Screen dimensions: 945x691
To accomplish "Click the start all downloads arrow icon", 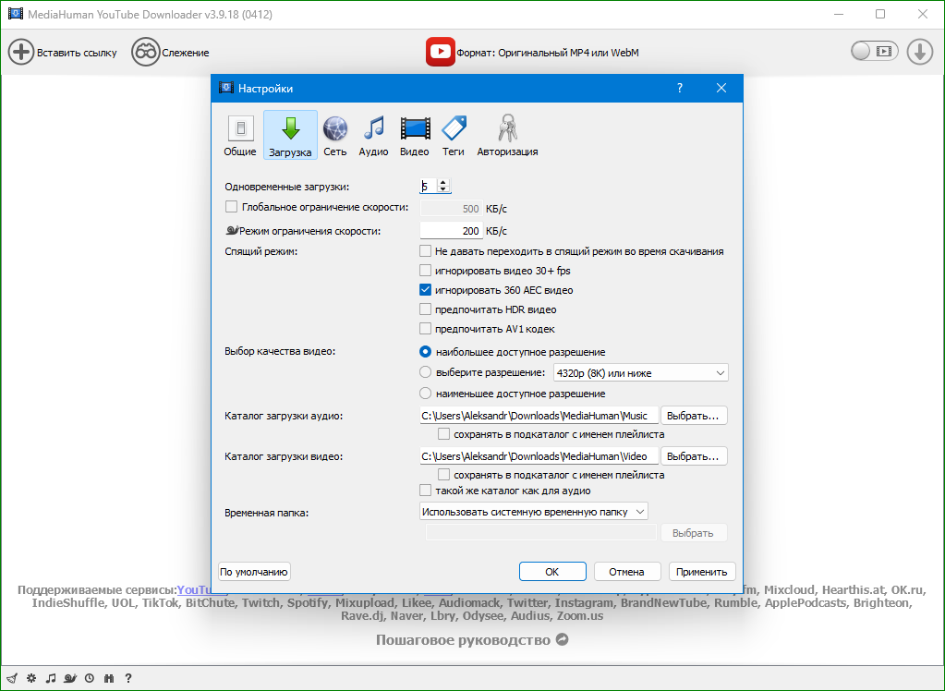I will [x=919, y=52].
